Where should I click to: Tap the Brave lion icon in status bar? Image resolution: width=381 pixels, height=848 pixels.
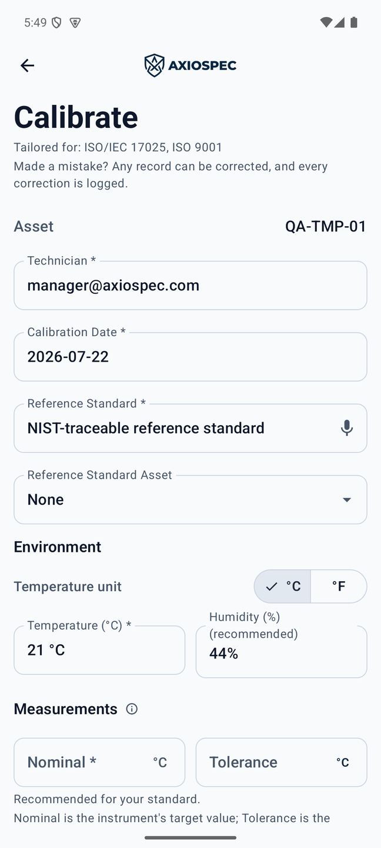click(x=75, y=22)
